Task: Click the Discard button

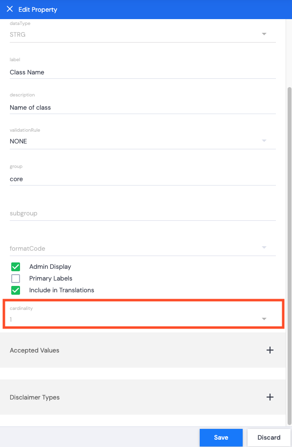Action: pos(269,438)
